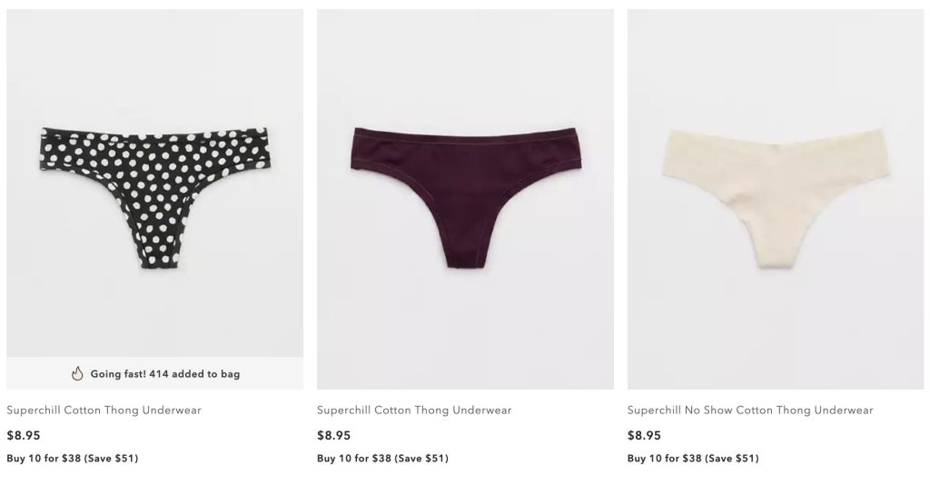Open the cream no show thong image
This screenshot has width=930, height=485.
776,199
